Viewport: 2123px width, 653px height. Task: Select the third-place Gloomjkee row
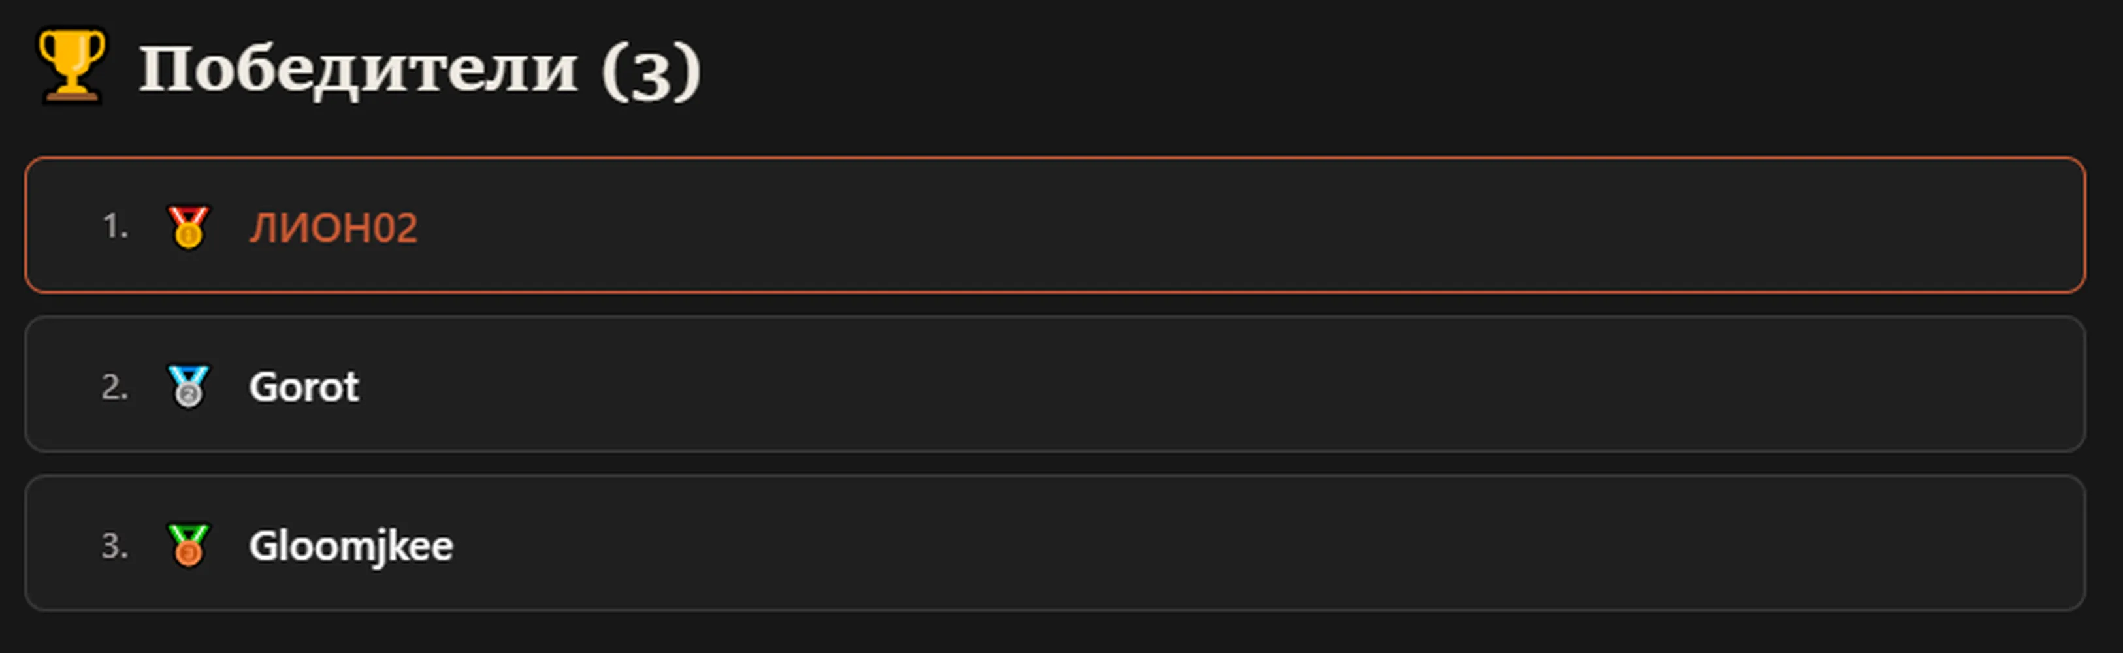pyautogui.click(x=1055, y=543)
